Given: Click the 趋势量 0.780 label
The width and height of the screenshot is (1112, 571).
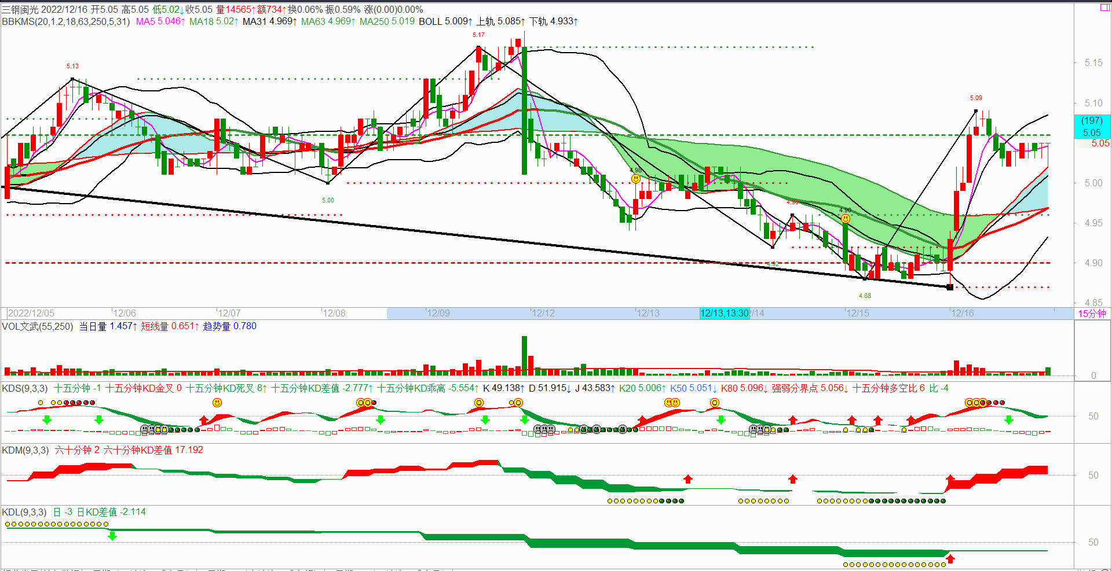Looking at the screenshot, I should click(x=229, y=326).
